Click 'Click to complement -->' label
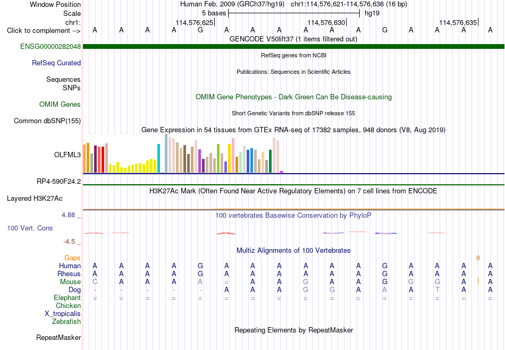Image resolution: width=505 pixels, height=350 pixels. pyautogui.click(x=44, y=31)
